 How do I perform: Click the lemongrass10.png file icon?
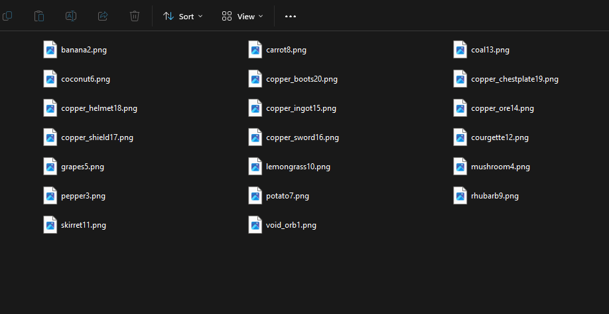coord(255,167)
